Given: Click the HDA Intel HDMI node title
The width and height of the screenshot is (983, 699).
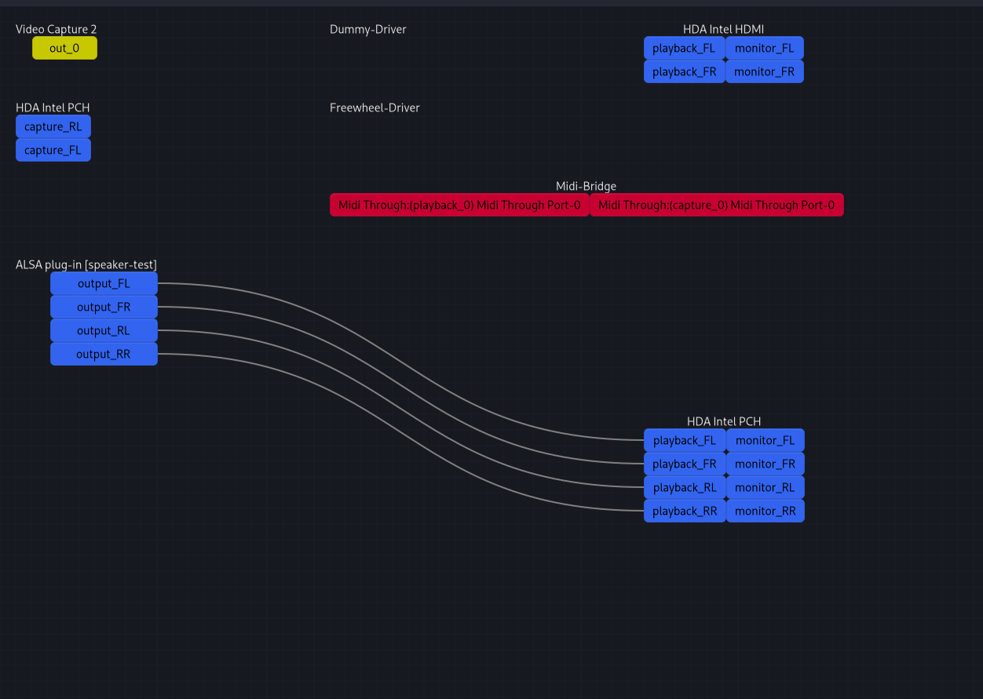Looking at the screenshot, I should click(723, 29).
